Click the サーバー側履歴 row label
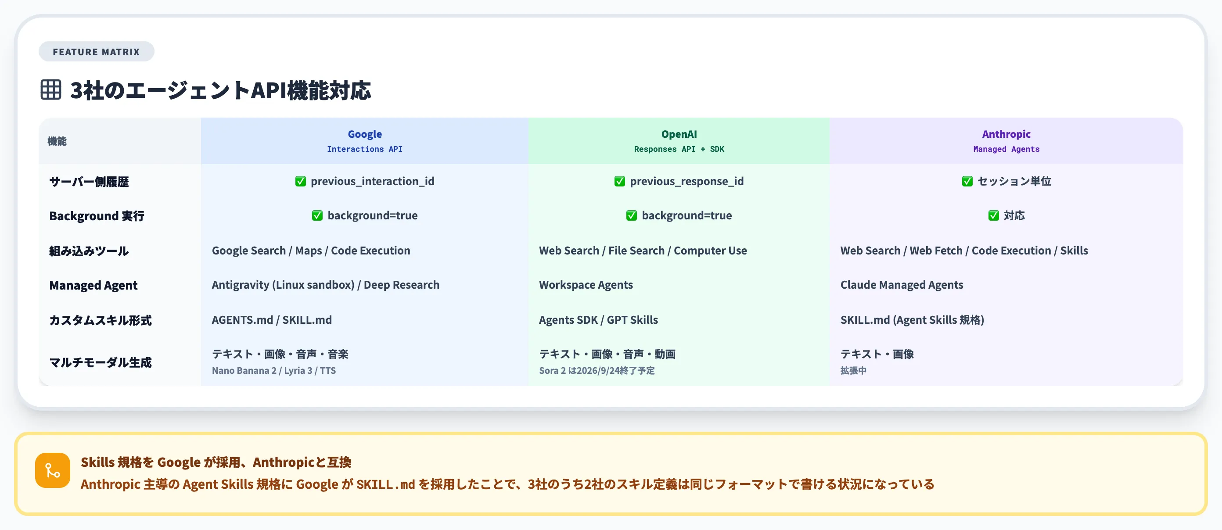 click(89, 182)
